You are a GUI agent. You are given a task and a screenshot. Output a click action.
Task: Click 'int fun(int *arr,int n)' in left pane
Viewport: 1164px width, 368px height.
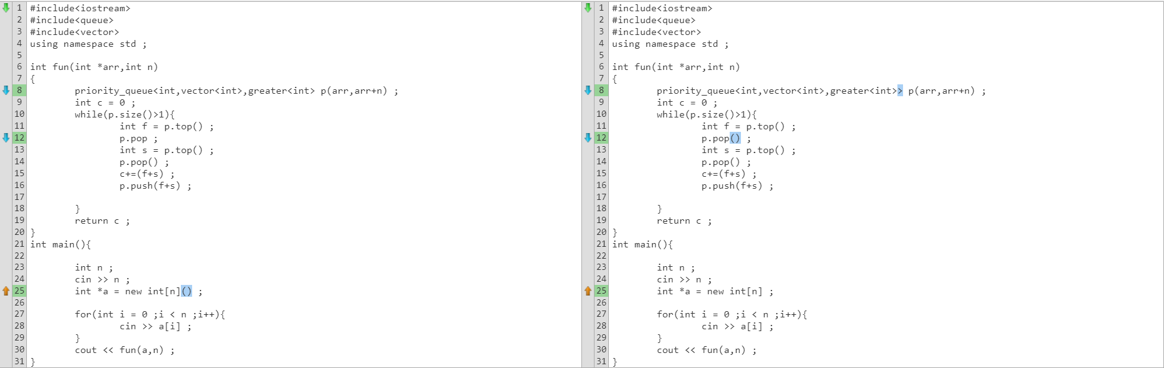pyautogui.click(x=94, y=67)
